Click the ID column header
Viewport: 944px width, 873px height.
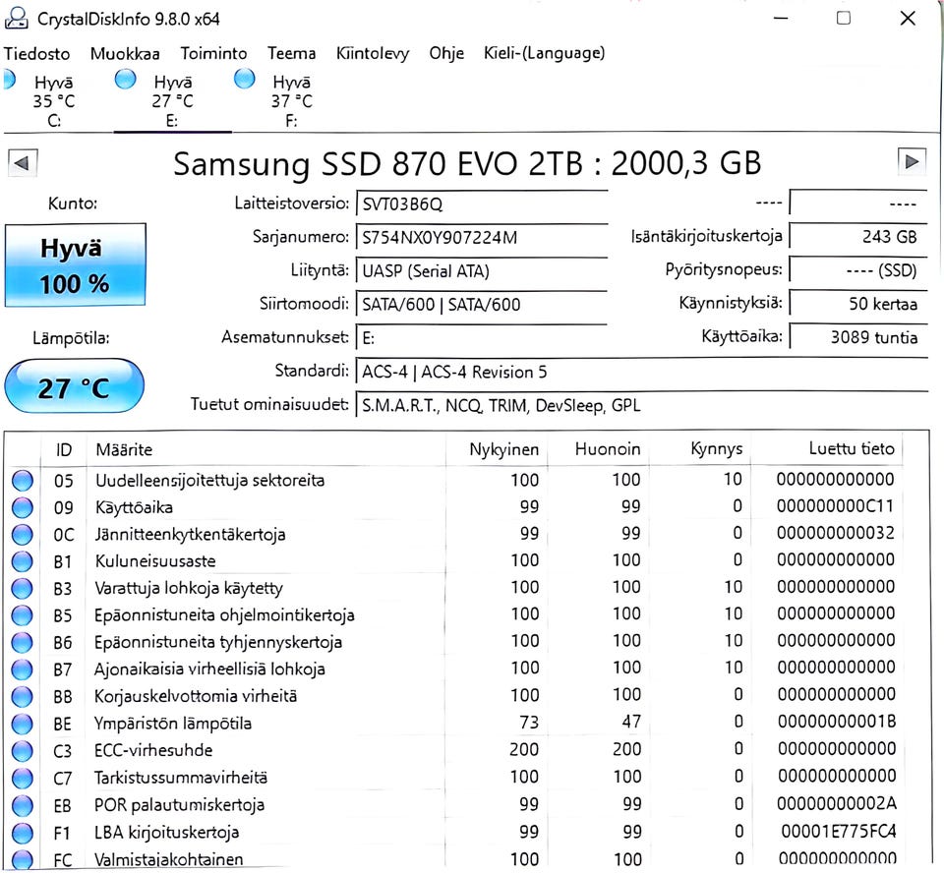[x=63, y=449]
